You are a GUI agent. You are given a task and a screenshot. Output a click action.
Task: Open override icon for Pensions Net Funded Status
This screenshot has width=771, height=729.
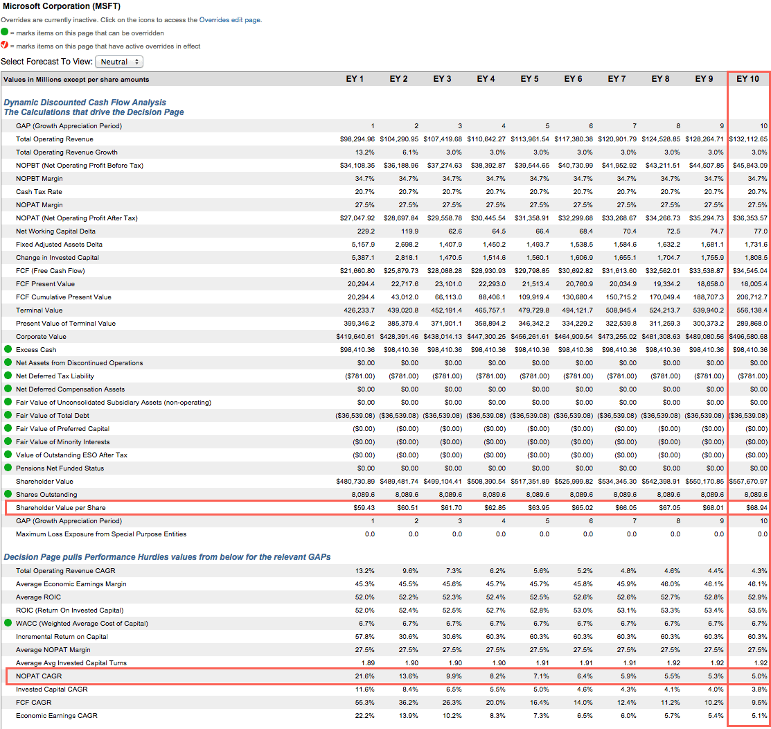(8, 468)
